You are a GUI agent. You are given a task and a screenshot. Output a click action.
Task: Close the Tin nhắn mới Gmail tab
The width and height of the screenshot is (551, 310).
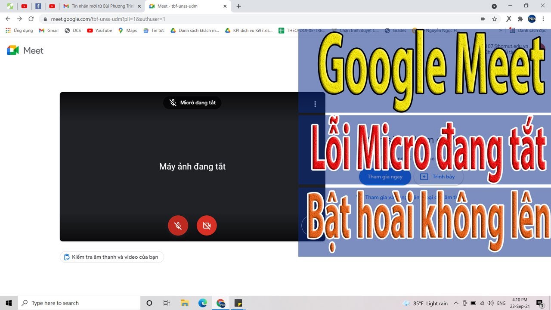pyautogui.click(x=139, y=6)
